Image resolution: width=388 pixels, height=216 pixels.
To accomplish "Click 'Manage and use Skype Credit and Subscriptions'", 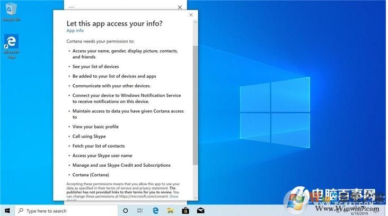I will pos(121,165).
